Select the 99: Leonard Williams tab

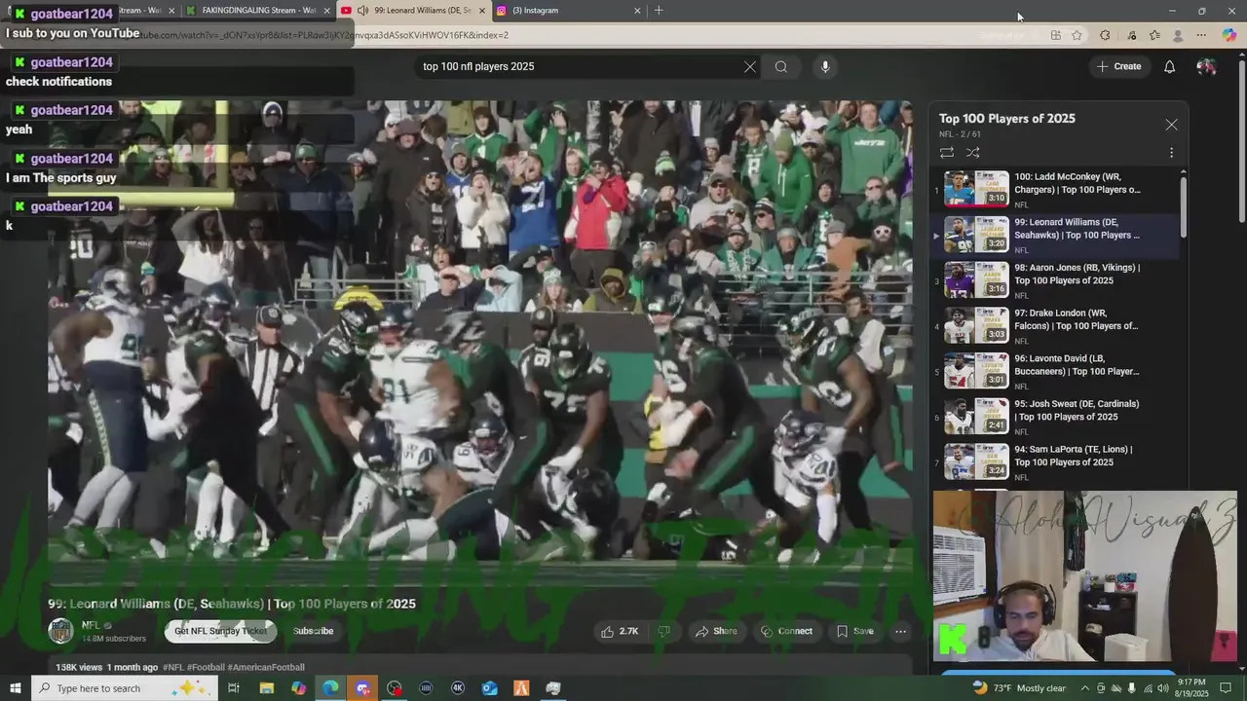click(413, 11)
